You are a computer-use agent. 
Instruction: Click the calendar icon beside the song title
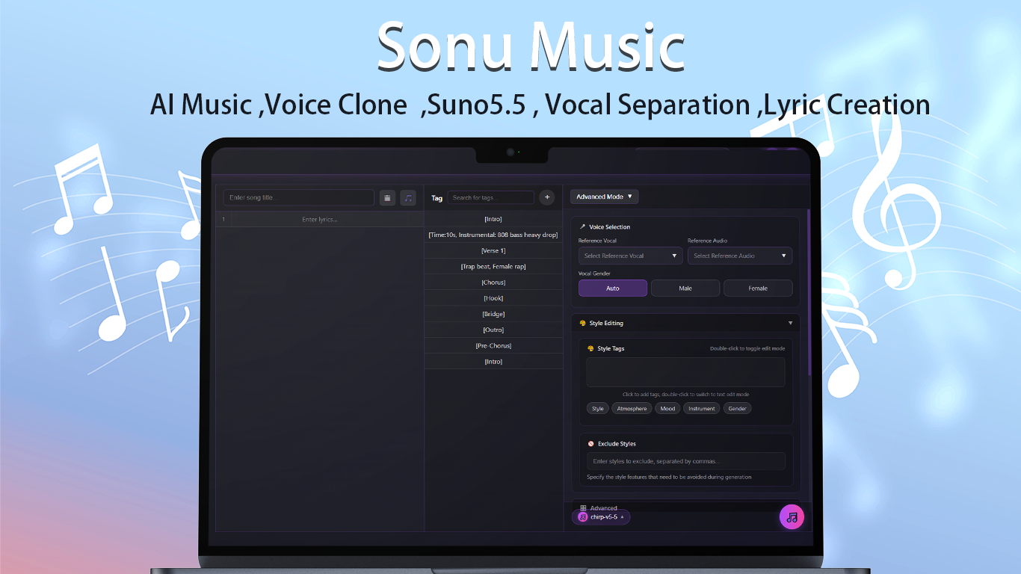pos(387,197)
